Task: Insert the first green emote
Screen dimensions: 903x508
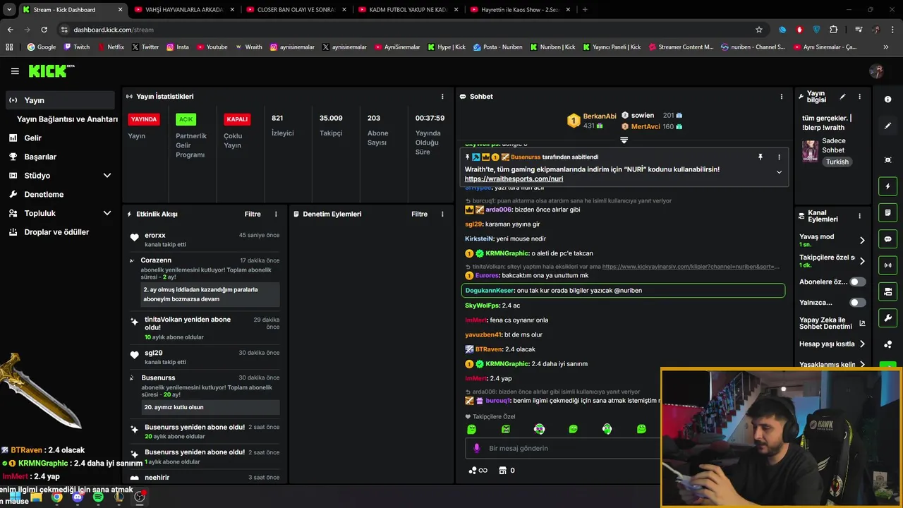Action: pos(471,429)
